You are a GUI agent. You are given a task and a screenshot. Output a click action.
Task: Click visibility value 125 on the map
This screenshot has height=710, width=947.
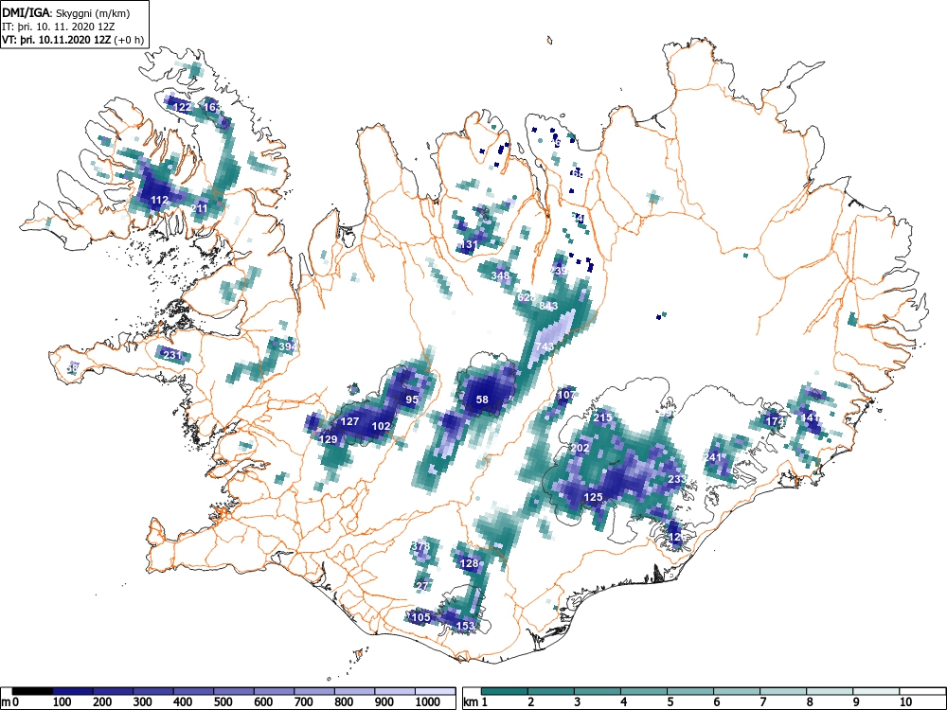tap(594, 498)
